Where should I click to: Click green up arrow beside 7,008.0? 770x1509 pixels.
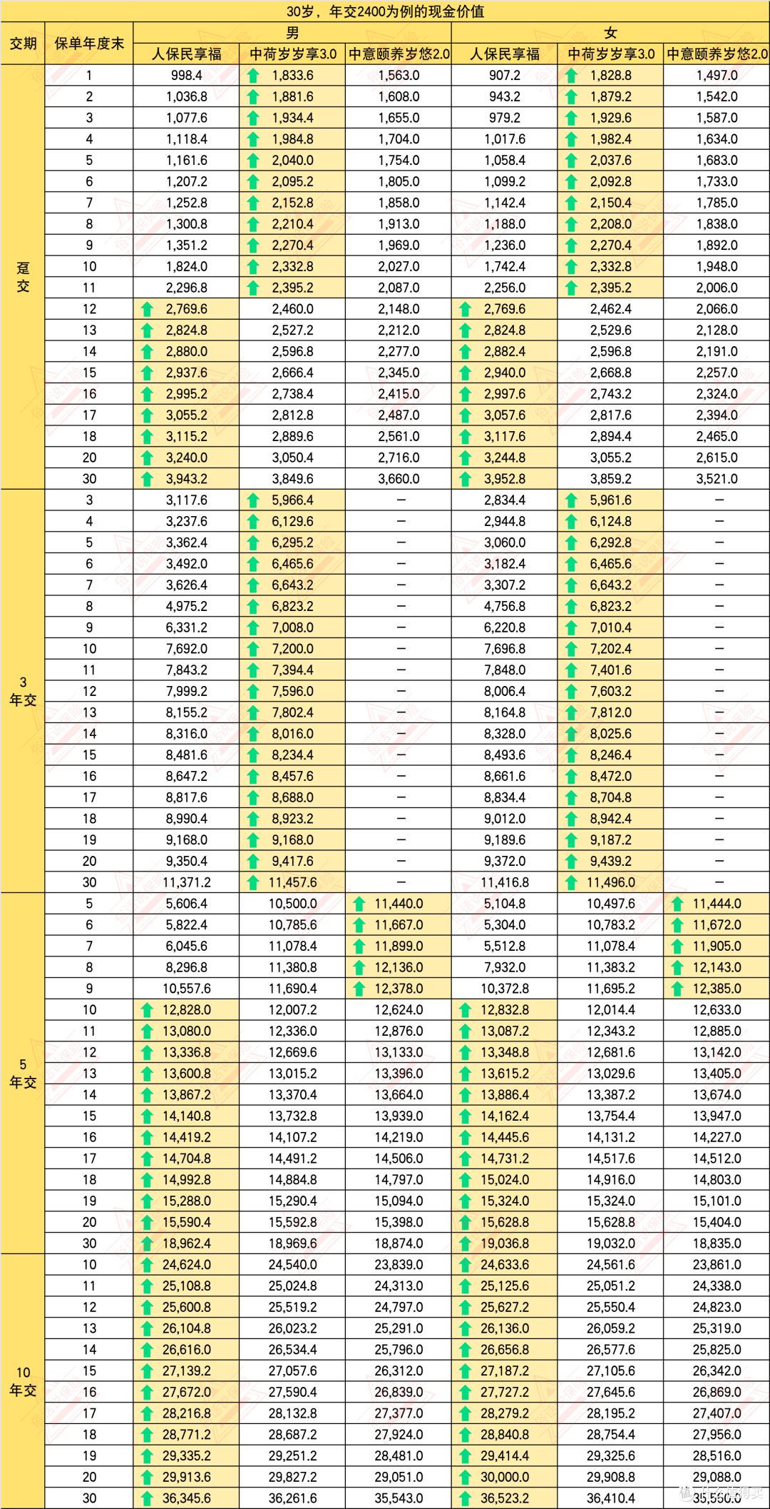point(253,628)
